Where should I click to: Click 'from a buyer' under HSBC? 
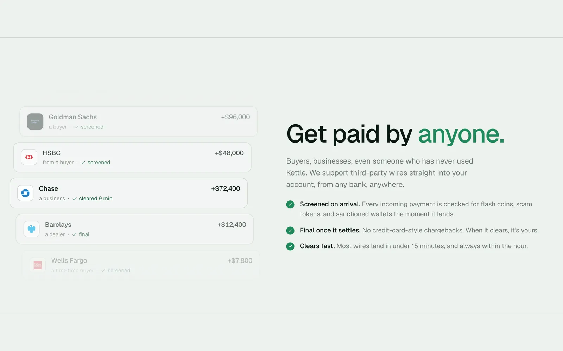pos(58,163)
